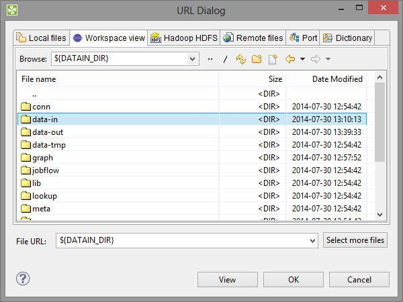This screenshot has height=302, width=403.
Task: Select the '..' parent directory row
Action: 192,94
